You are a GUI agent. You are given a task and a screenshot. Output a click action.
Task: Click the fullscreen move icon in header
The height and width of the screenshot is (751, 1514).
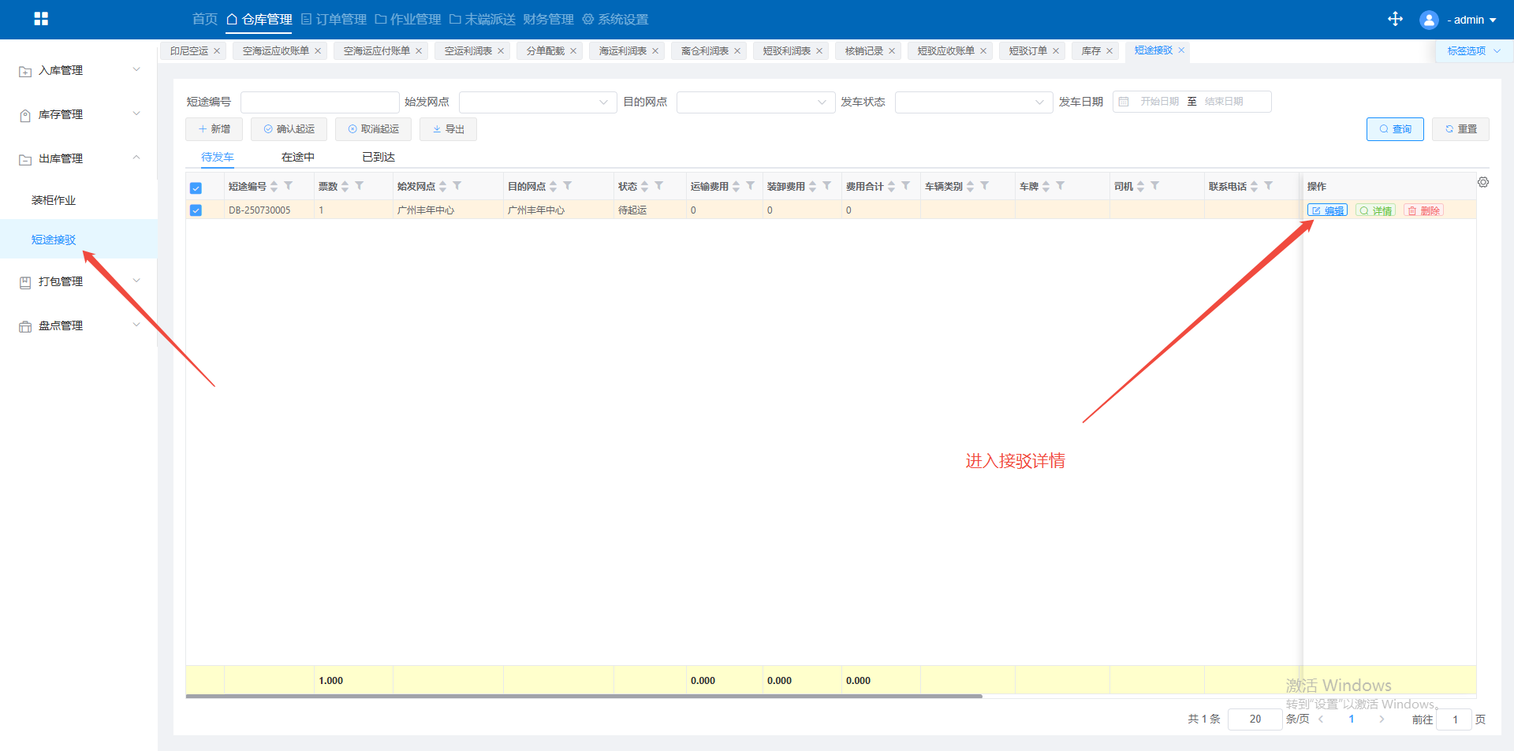tap(1395, 19)
